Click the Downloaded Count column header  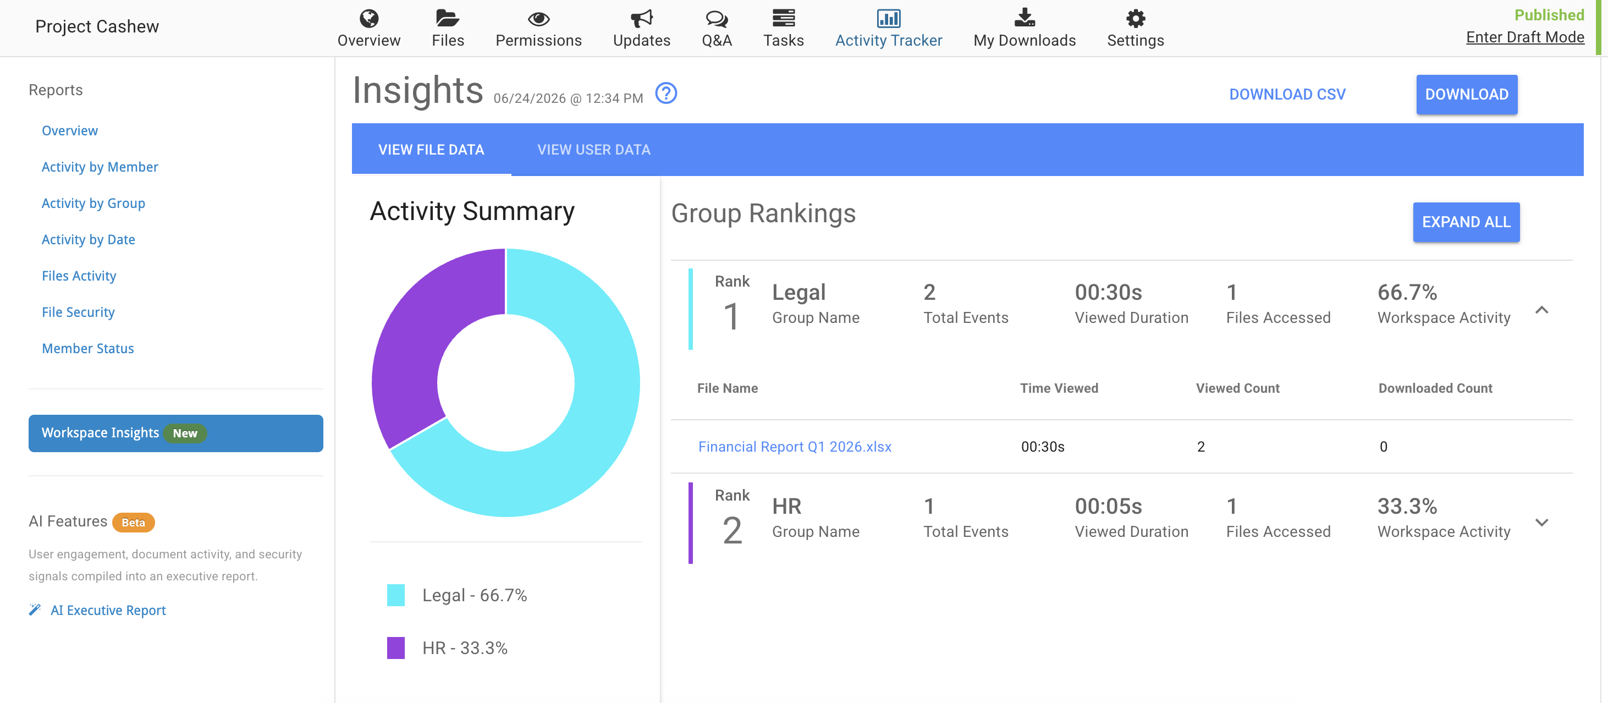1435,388
